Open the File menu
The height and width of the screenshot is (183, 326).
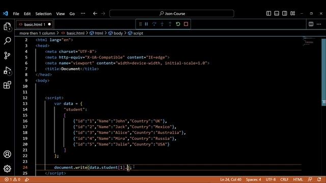(x=16, y=14)
